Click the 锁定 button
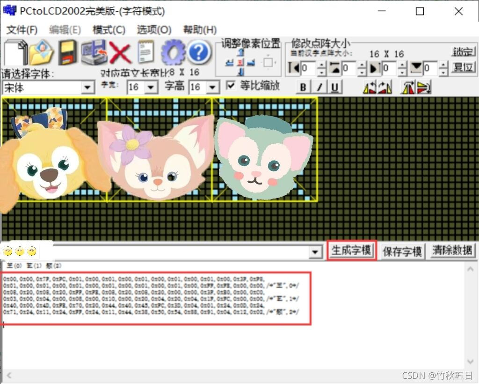This screenshot has width=479, height=384. click(x=463, y=52)
